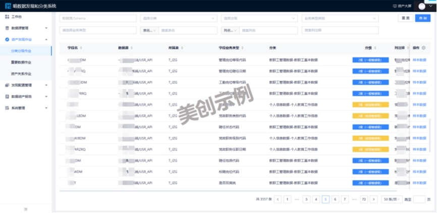Collapse sidebar using bottom menu-fold icon
This screenshot has width=437, height=213.
(x=26, y=209)
